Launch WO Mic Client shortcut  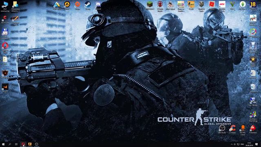click(x=243, y=130)
